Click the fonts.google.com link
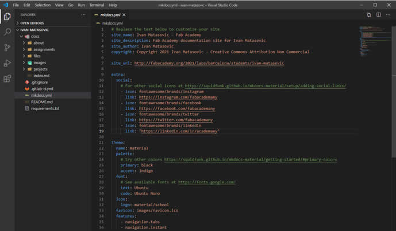The width and height of the screenshot is (396, 231). point(206,182)
